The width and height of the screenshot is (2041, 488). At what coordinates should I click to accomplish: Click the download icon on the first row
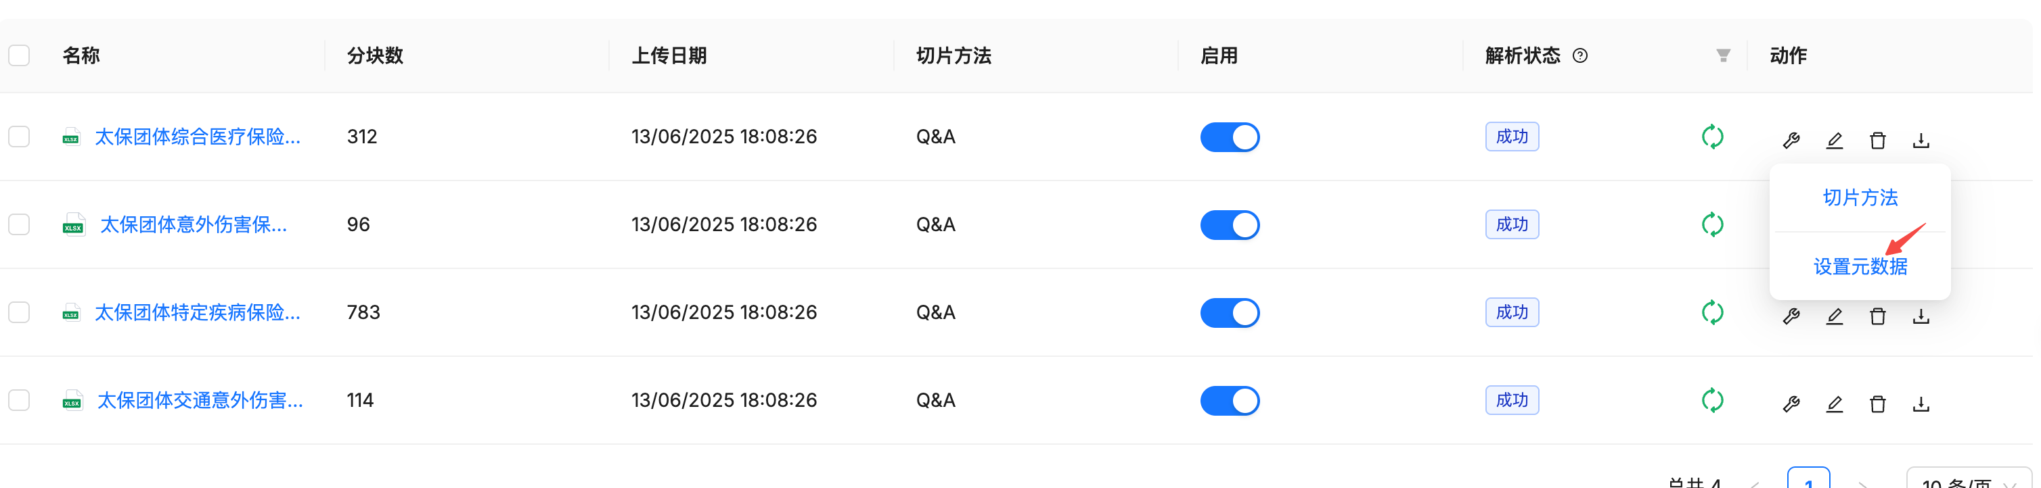(x=1921, y=140)
